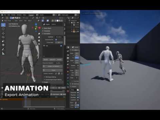Click the DESELECT button under the animation list
The image size is (160, 120).
coord(52,60)
